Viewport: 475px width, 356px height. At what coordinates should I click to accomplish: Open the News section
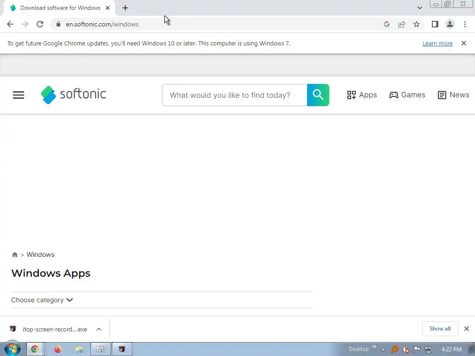click(x=454, y=95)
